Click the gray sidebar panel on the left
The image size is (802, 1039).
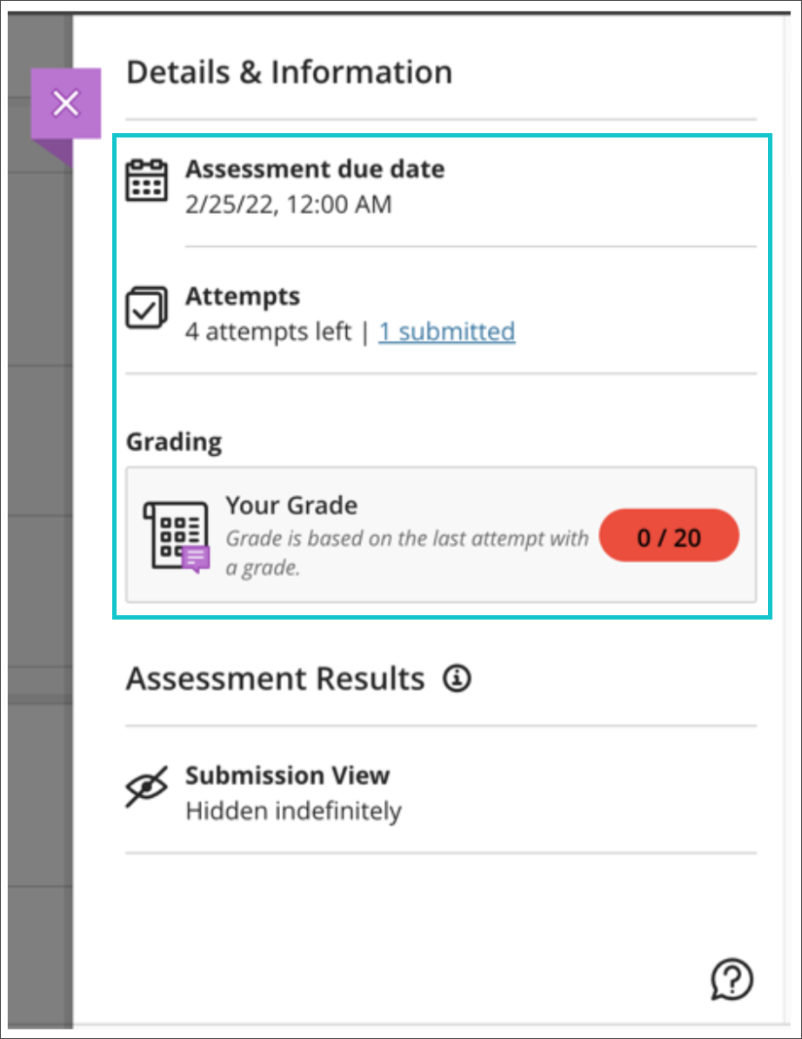click(39, 522)
